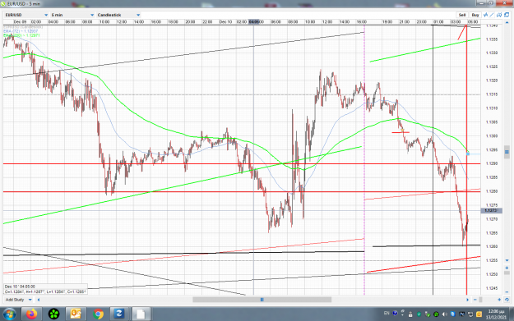Viewport: 514px width, 321px height.
Task: Open Google Chrome from the taskbar
Action: [98, 314]
